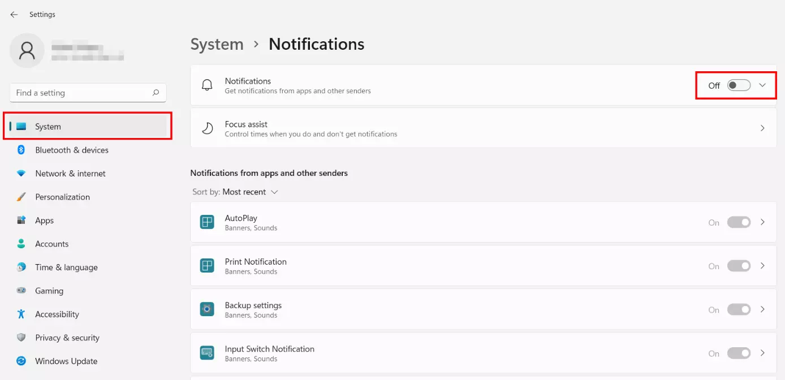
Task: Toggle Input Switch Notification switch
Action: click(x=739, y=353)
